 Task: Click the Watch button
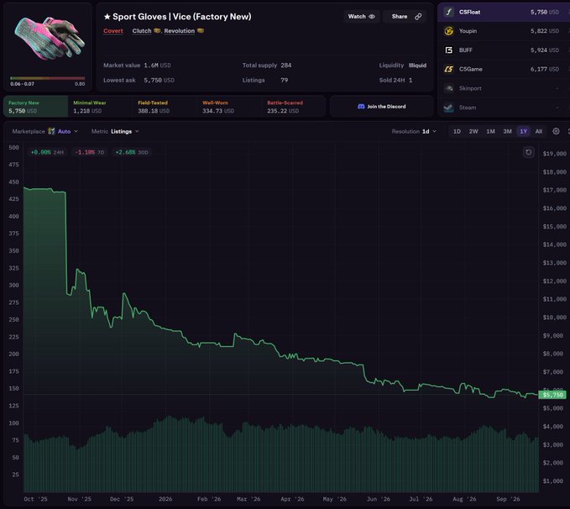click(361, 16)
